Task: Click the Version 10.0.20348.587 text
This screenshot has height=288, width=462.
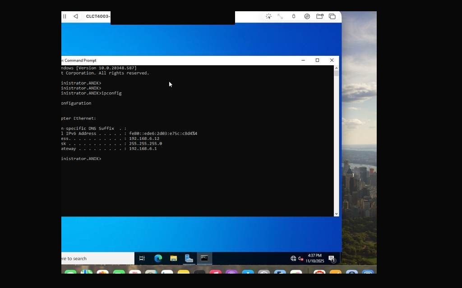Action: [x=106, y=68]
